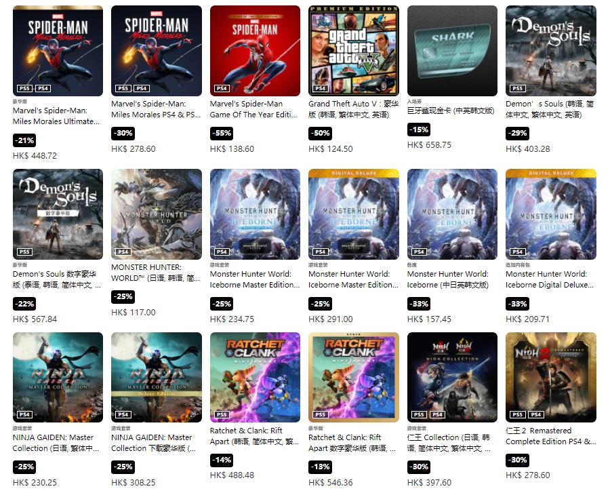
Task: Click Miles Morales PS4 & PS5 title text
Action: (156, 109)
